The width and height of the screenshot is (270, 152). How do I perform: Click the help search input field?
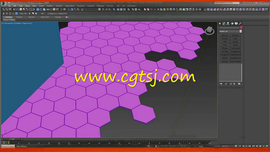click(226, 3)
